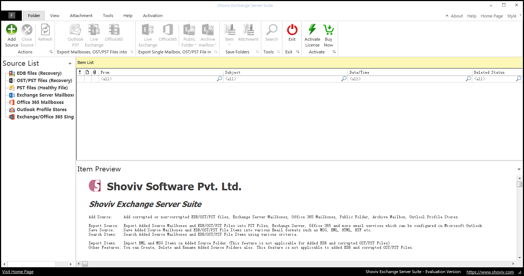
Task: Collapse the ribbon with the up arrow
Action: tap(447, 16)
